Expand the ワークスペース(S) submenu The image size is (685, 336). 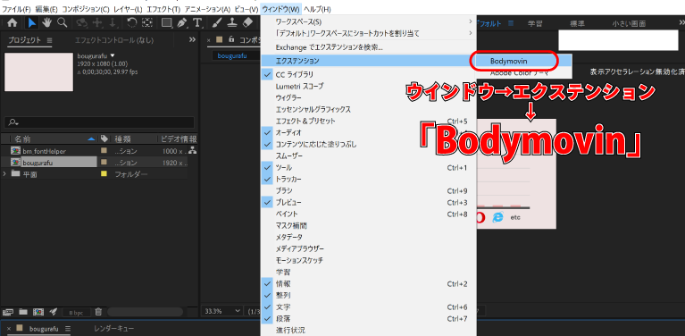tap(368, 21)
